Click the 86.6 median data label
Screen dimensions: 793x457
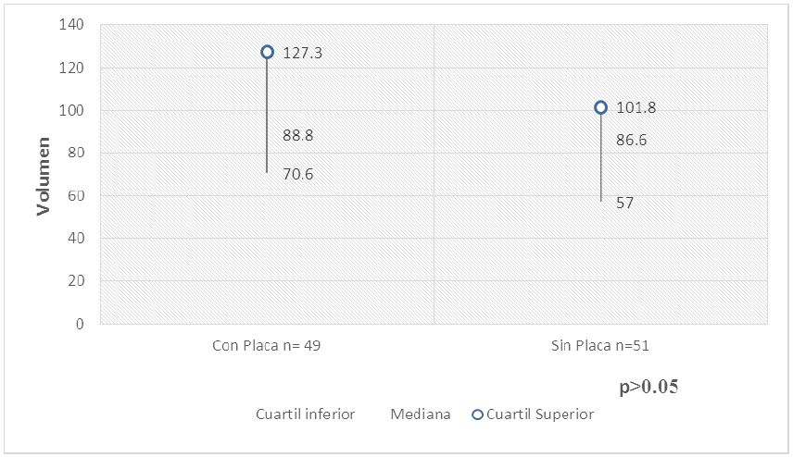coord(631,141)
